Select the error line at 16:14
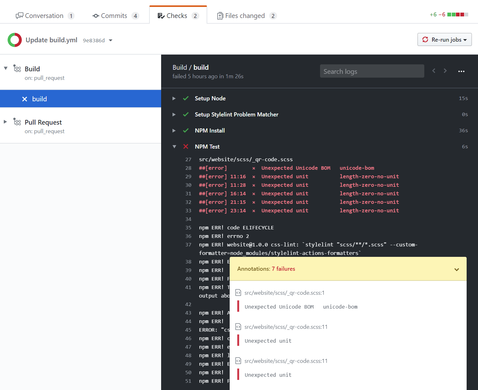 [299, 194]
